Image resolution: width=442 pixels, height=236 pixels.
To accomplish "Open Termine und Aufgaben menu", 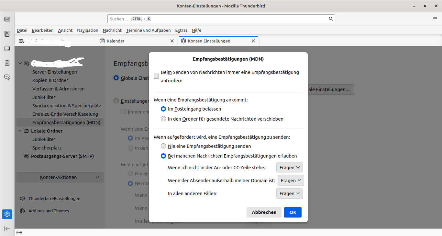I will tap(149, 30).
